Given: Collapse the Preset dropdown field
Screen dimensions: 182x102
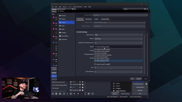Looking at the screenshot, I should (118, 47).
